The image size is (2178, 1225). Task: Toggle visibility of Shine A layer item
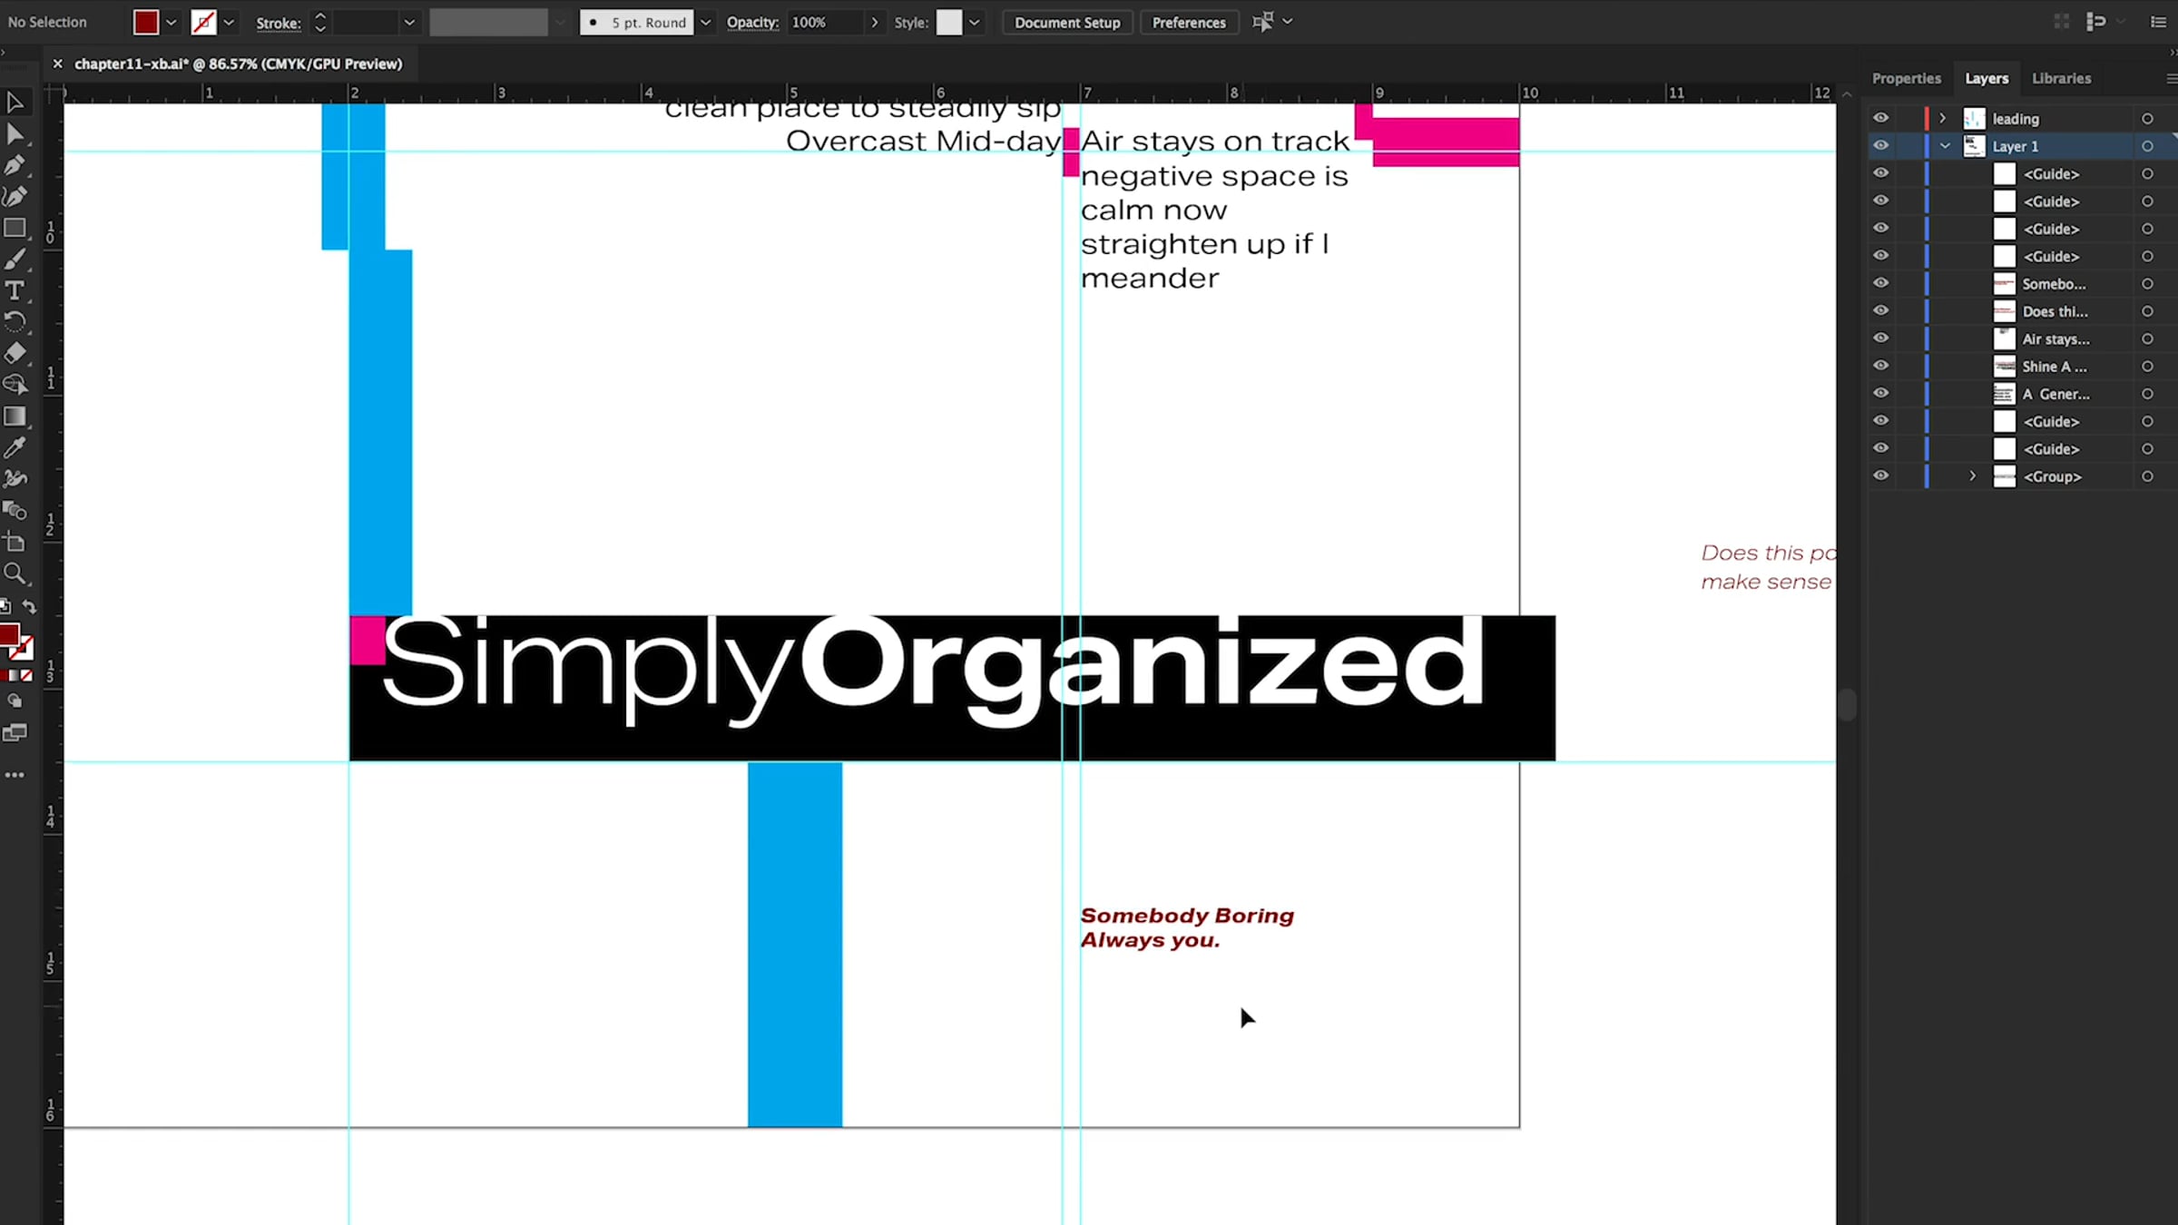[x=1880, y=366]
